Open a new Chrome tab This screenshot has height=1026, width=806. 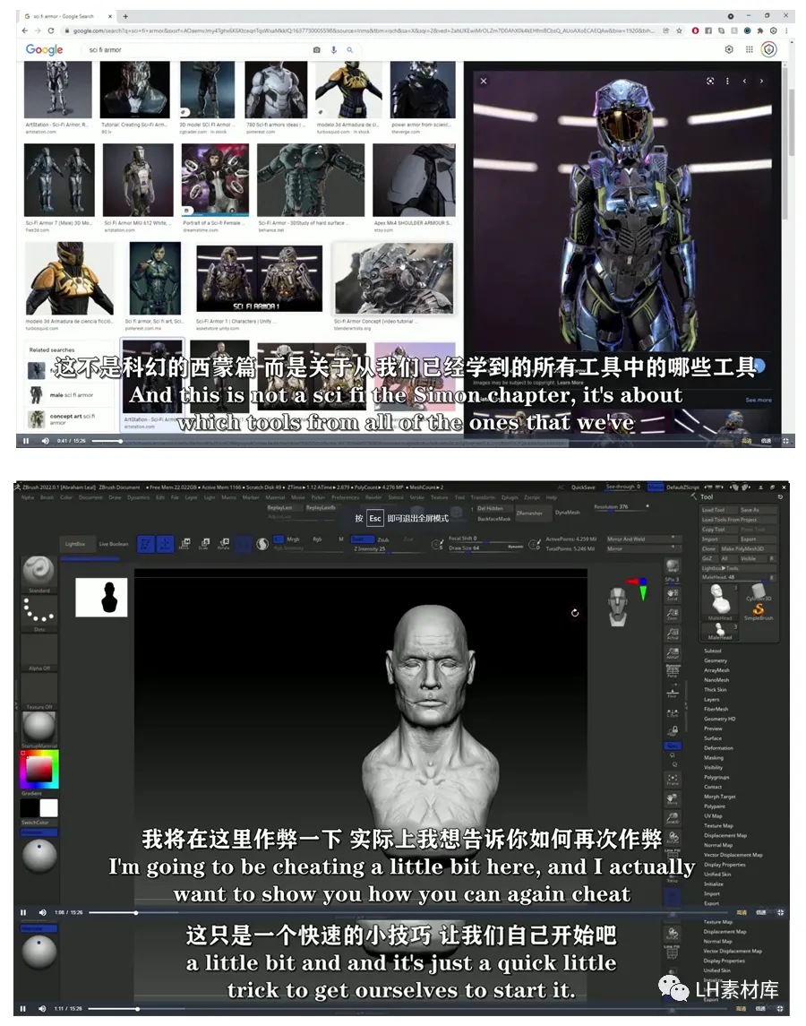pyautogui.click(x=125, y=16)
